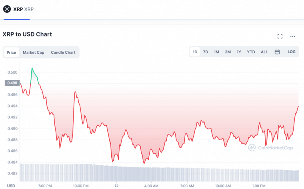The width and height of the screenshot is (304, 189).
Task: Click the 0.486 y-axis label
Action: [12, 151]
